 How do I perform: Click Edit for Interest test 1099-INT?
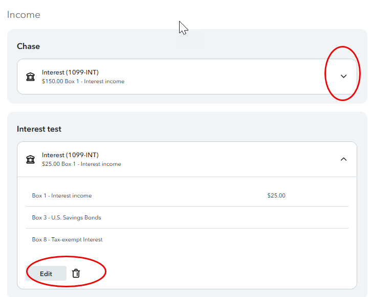46,274
